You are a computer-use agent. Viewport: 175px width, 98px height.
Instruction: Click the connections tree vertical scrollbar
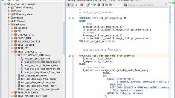(64, 38)
